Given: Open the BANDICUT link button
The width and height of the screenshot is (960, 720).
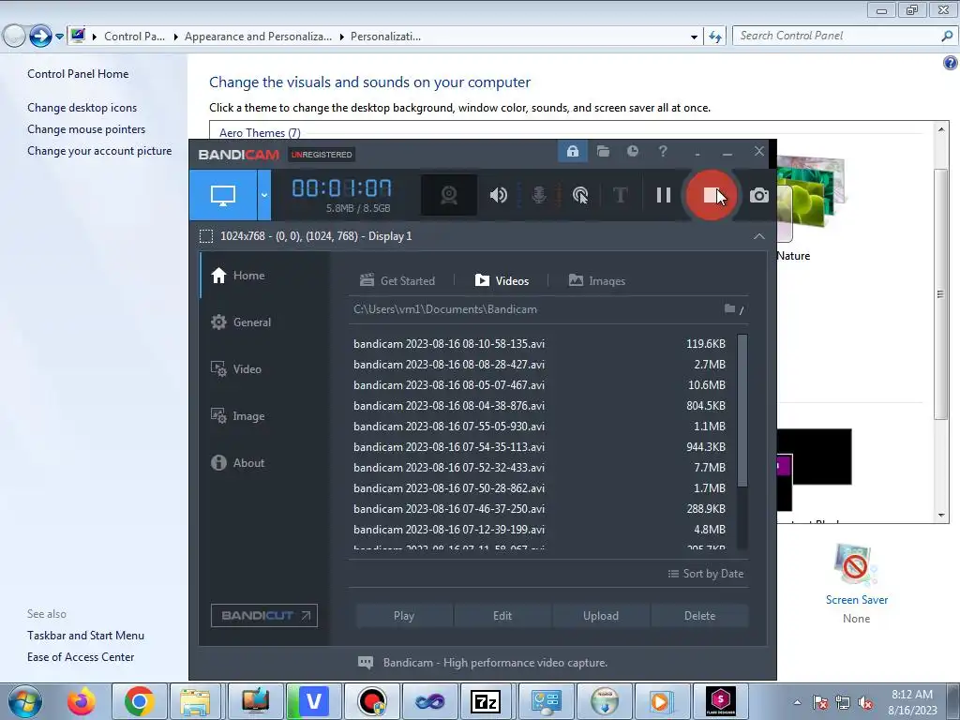Looking at the screenshot, I should click(x=264, y=615).
